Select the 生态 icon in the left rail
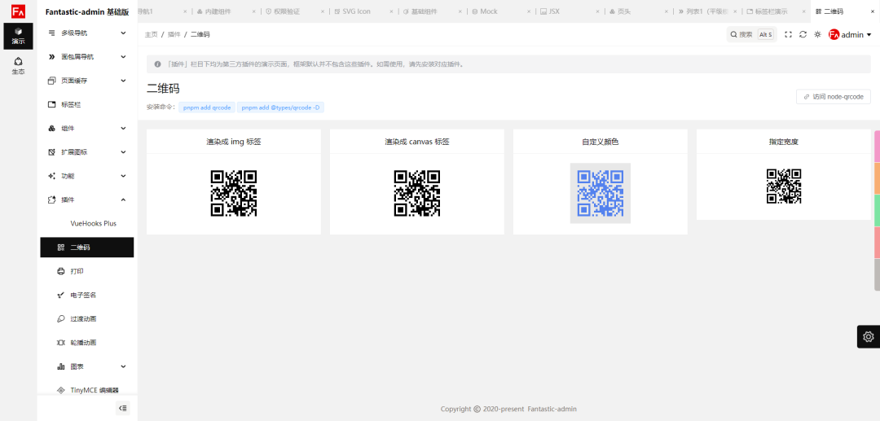 18,66
